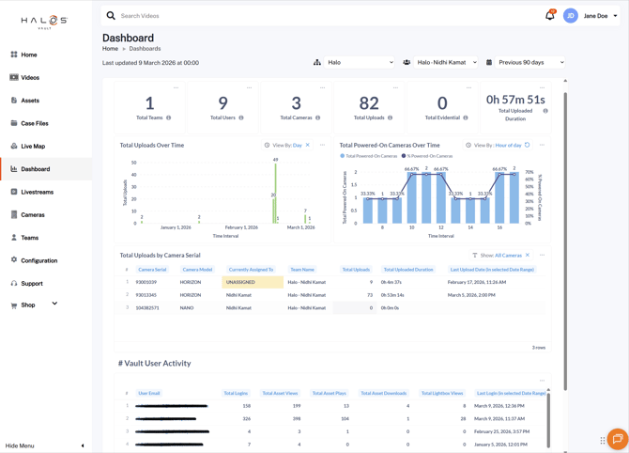629x453 pixels.
Task: Hide the sidebar menu
Action: 83,445
